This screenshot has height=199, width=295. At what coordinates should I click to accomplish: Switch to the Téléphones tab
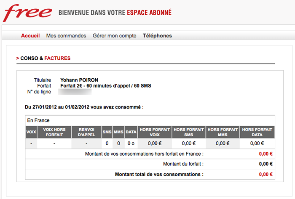coord(157,36)
